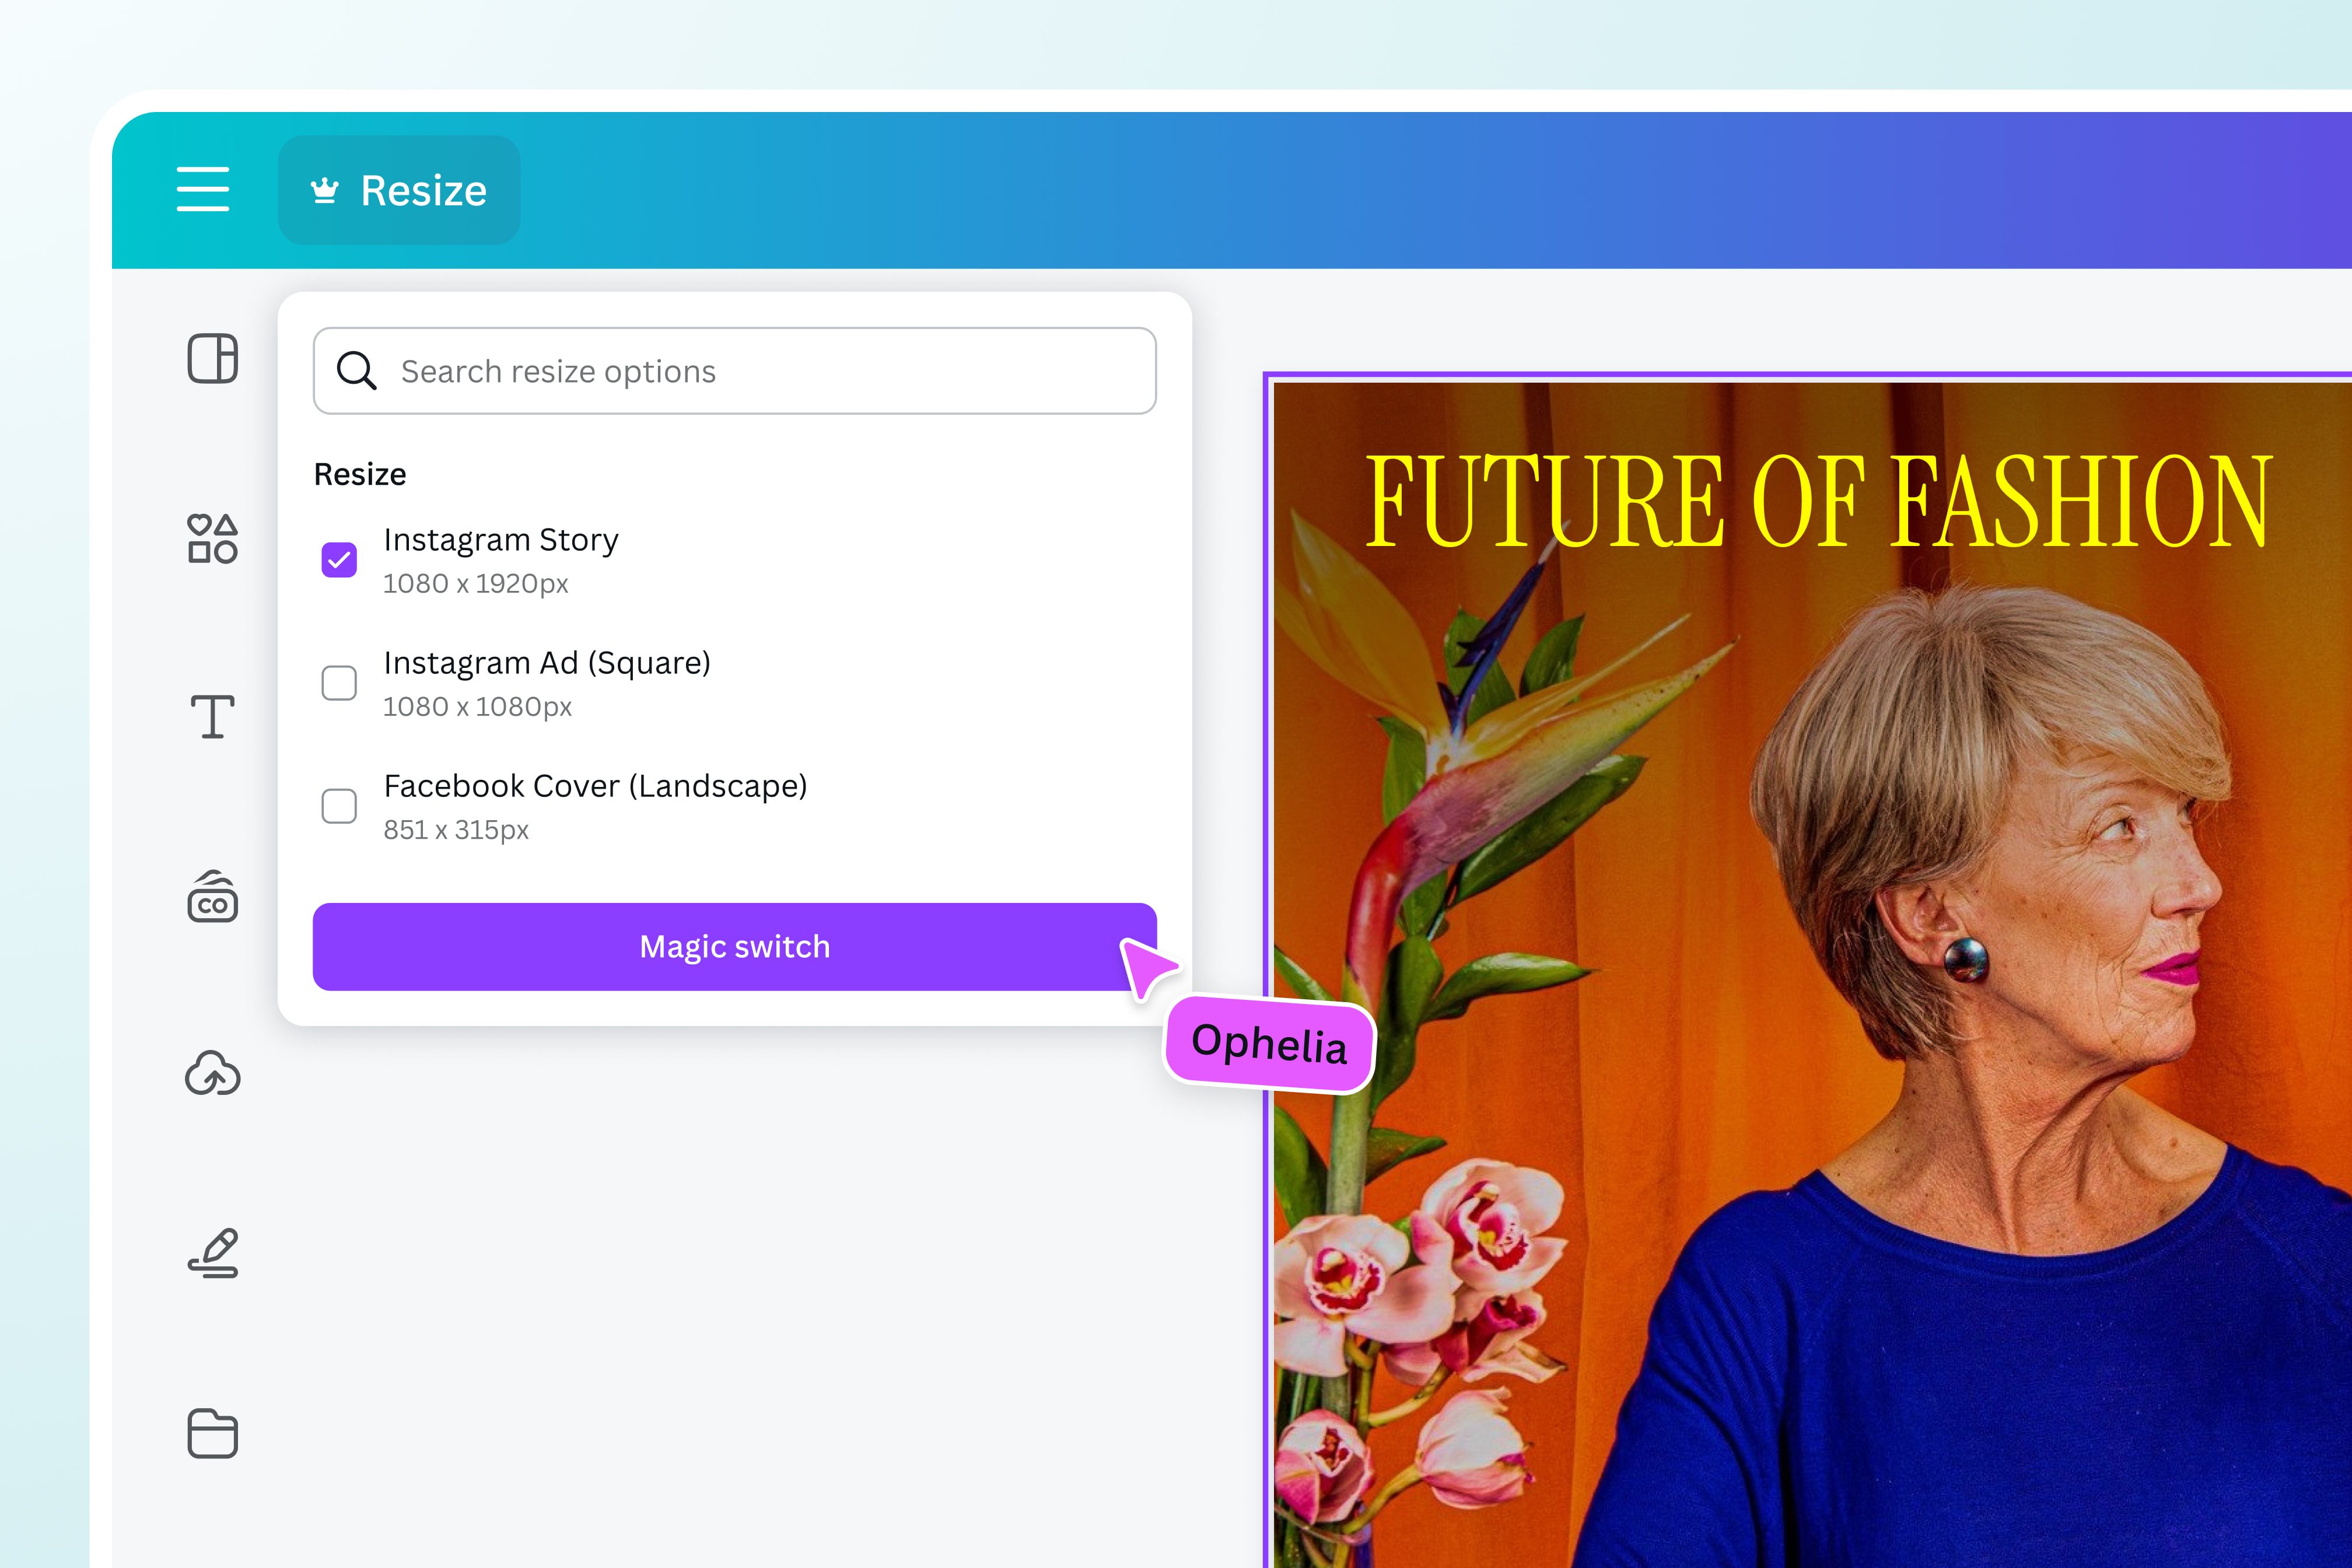Enable the Instagram Ad (Square) checkbox
The width and height of the screenshot is (2352, 1568).
(x=340, y=682)
